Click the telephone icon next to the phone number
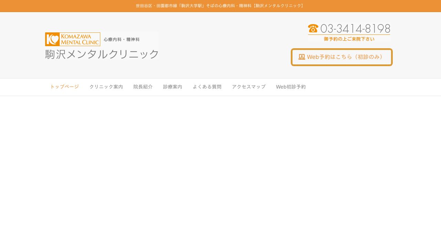Screen dimensions: 441x248 [x=313, y=29]
